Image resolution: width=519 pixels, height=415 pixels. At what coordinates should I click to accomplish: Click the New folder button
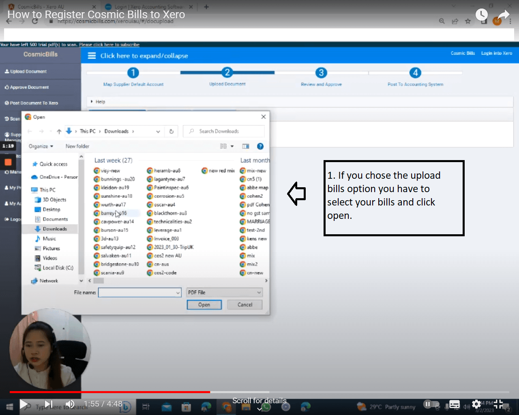[77, 146]
